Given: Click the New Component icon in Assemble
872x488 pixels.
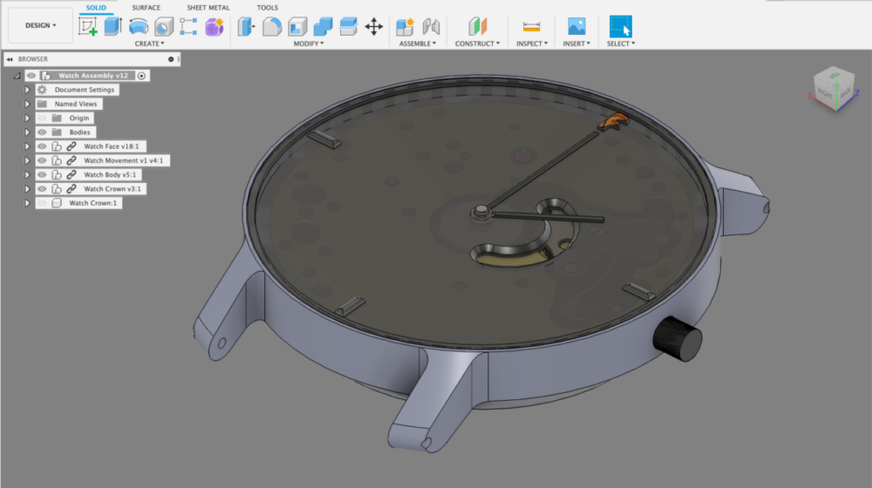Looking at the screenshot, I should click(405, 26).
